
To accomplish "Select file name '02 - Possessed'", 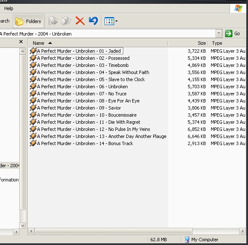I will [x=83, y=58].
